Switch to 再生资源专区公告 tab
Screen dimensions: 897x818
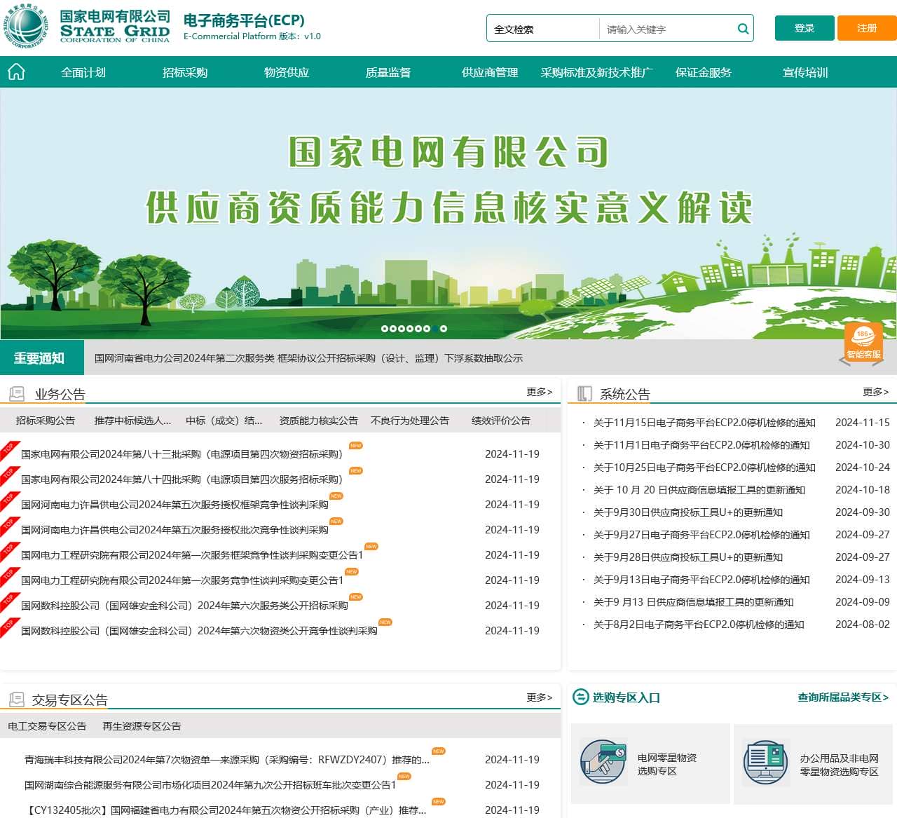[143, 726]
